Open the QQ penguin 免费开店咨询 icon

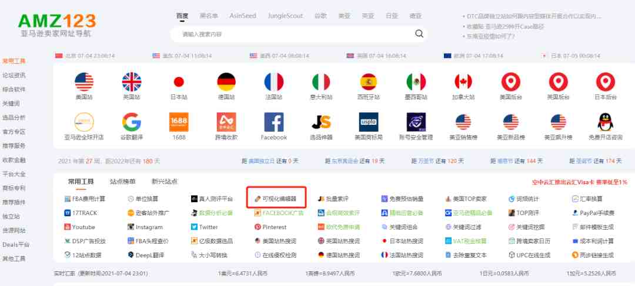(x=606, y=122)
